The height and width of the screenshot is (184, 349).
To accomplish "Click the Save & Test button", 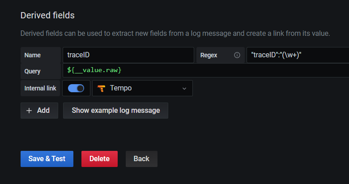I will pyautogui.click(x=47, y=158).
